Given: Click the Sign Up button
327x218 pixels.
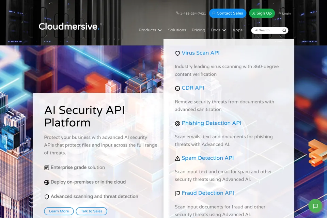Looking at the screenshot, I should [x=262, y=13].
